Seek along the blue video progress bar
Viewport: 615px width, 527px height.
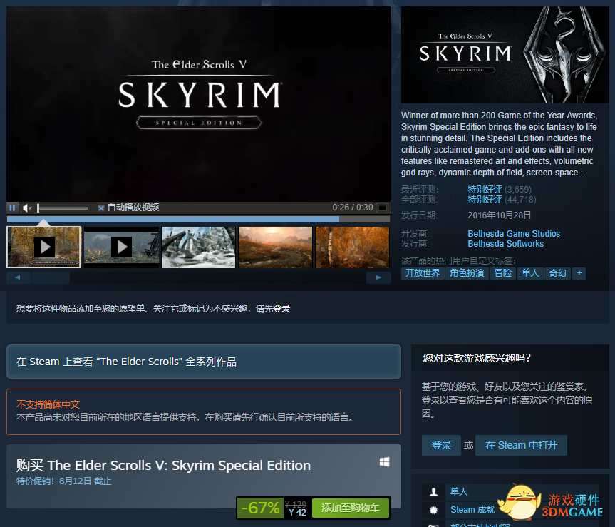198,220
